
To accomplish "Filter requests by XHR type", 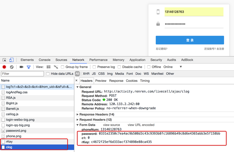I will pos(86,74).
